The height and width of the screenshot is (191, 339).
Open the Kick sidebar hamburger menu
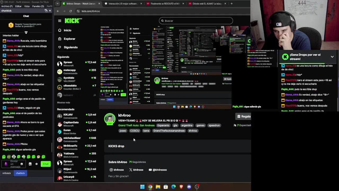click(x=60, y=21)
